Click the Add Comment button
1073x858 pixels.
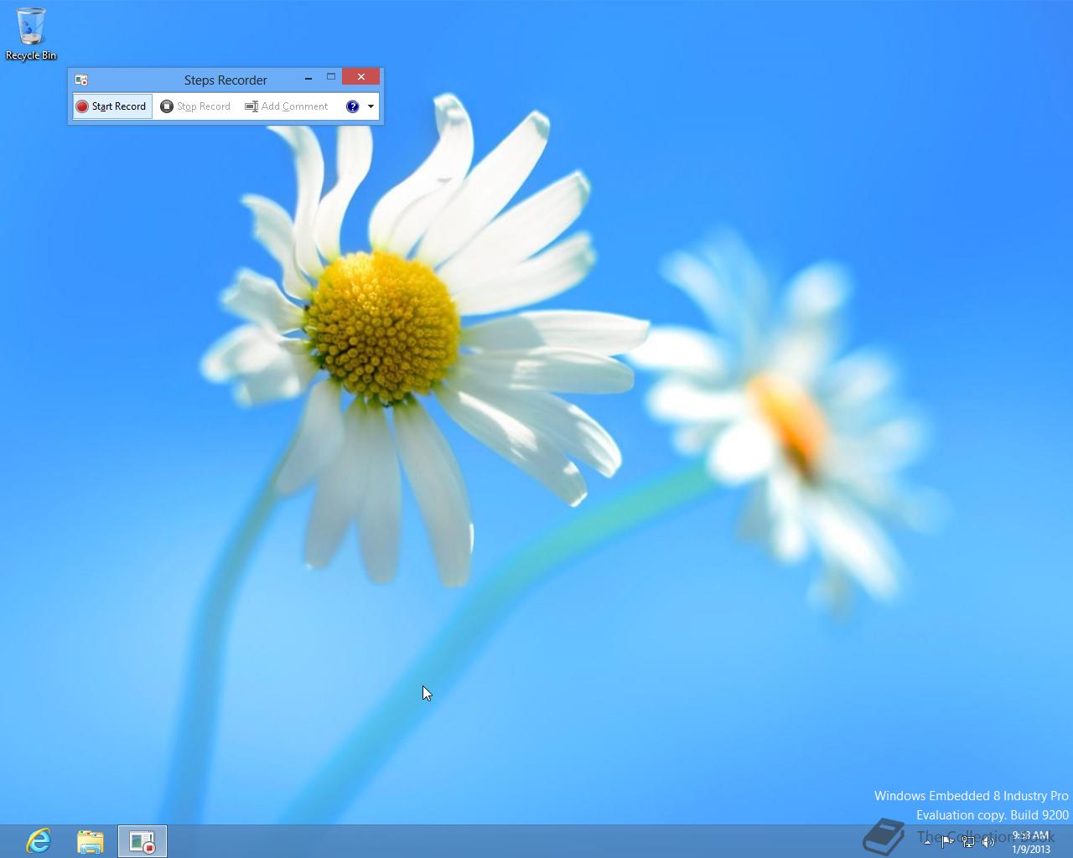coord(287,106)
